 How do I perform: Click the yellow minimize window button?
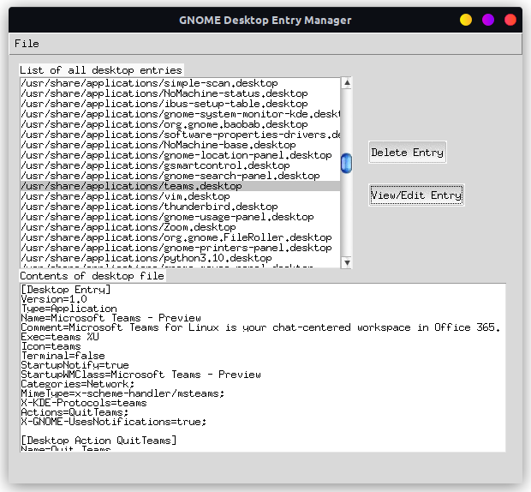[466, 20]
